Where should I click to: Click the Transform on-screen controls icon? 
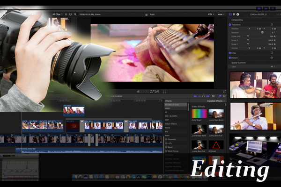coord(272,24)
